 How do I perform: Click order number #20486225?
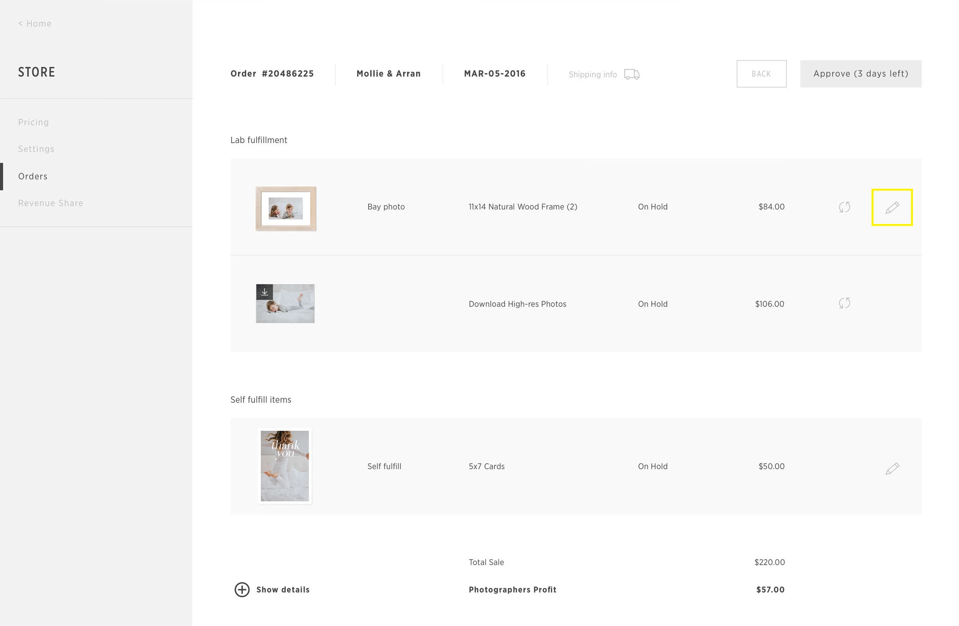(272, 73)
